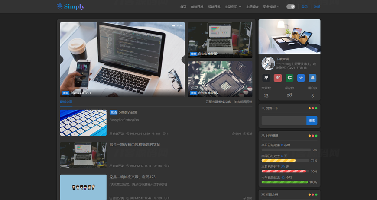Screen dimensions: 377x200
Task: Click the blue QQ bell-shaped icon
Action: coord(312,78)
